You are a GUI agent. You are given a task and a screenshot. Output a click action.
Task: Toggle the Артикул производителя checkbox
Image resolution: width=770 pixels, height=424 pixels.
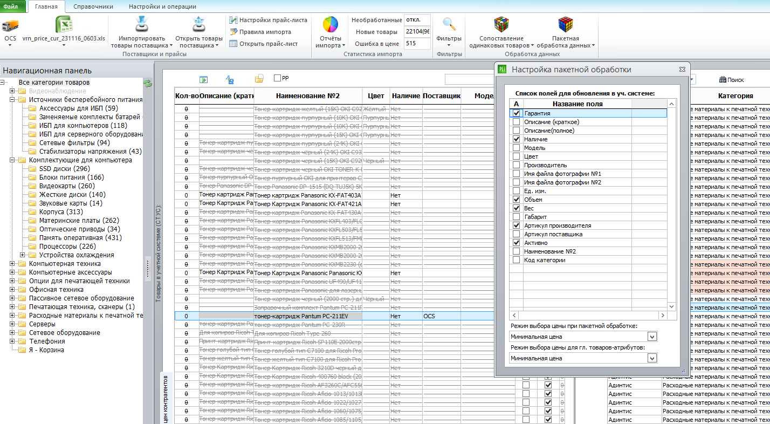(x=516, y=225)
